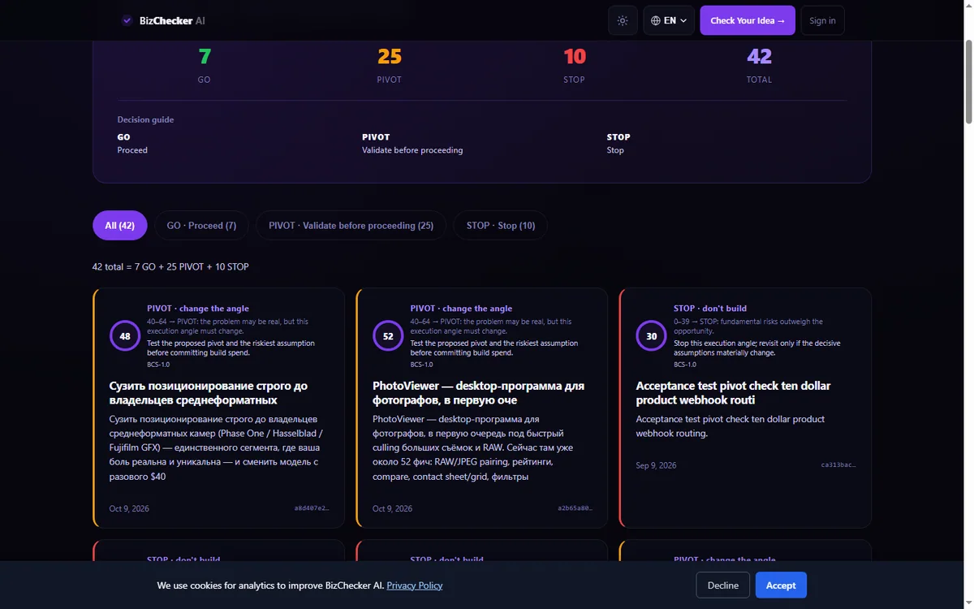The width and height of the screenshot is (974, 609).
Task: Accept the cookie banner
Action: 781,585
